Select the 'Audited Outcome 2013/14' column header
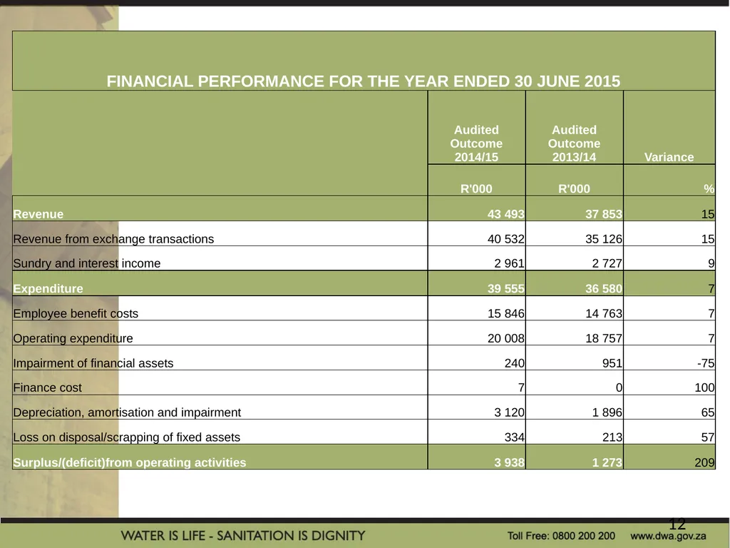730x548 pixels. [574, 143]
